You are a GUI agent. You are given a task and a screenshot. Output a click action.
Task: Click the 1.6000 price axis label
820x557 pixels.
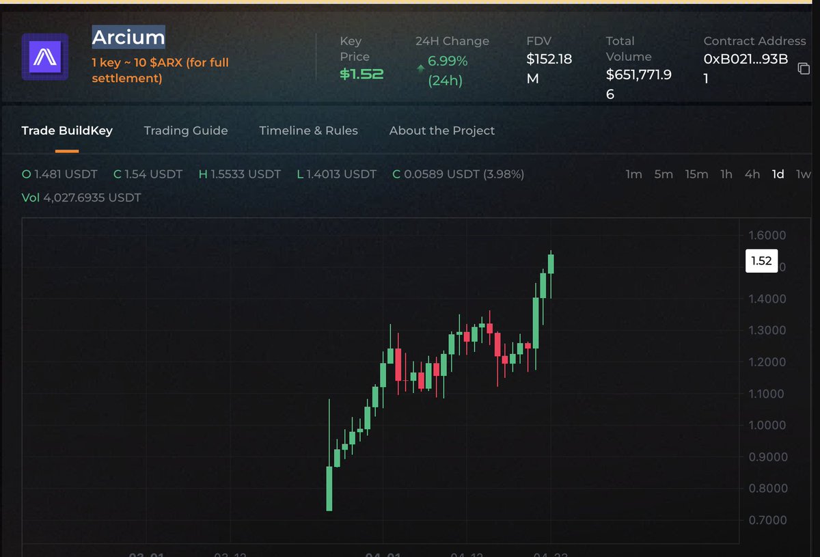[x=768, y=235]
